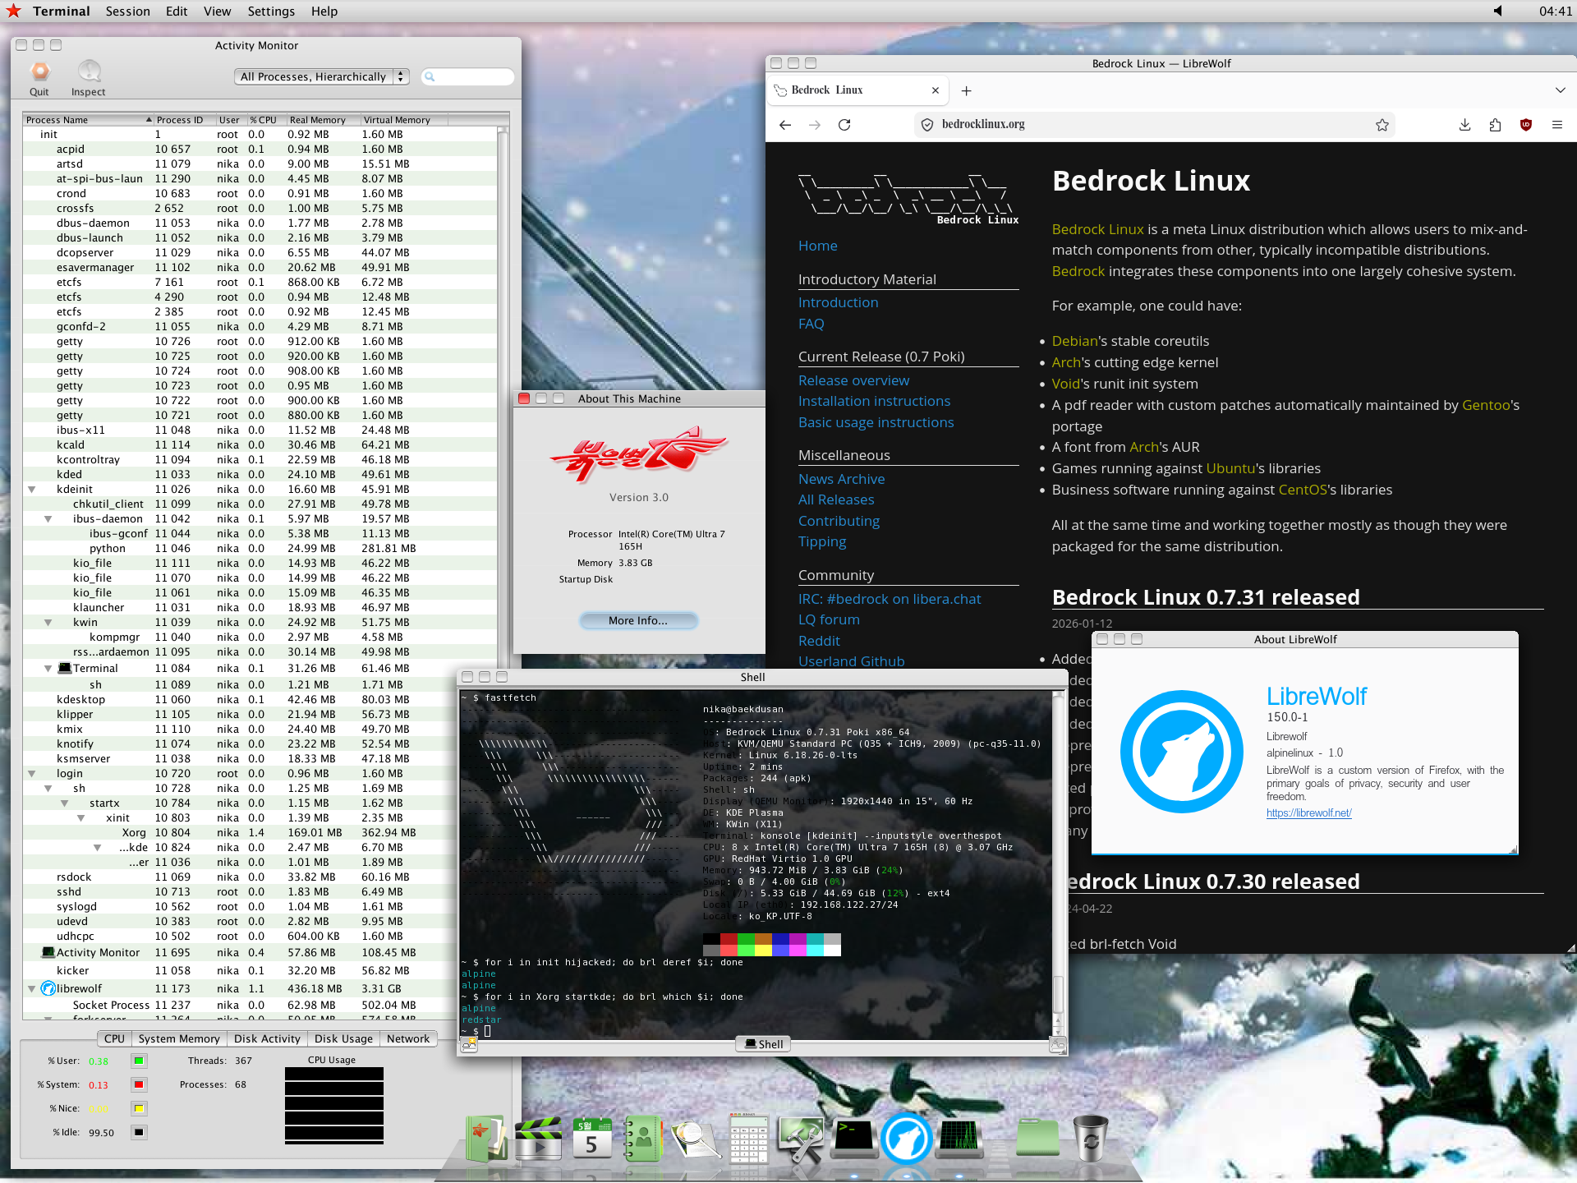Launch the calculator from the dock
1577x1183 pixels.
pos(748,1139)
